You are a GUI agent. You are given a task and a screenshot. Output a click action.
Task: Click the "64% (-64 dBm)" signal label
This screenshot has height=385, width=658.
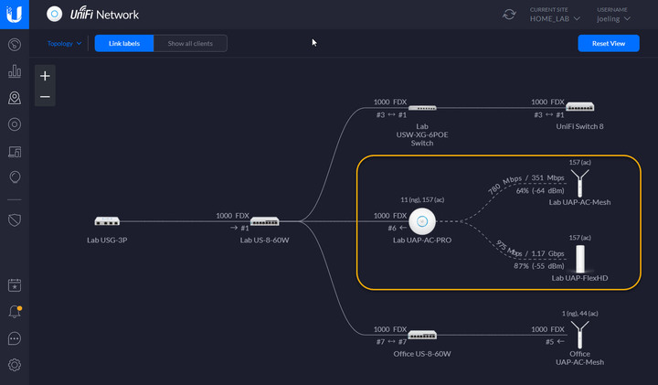pyautogui.click(x=540, y=190)
